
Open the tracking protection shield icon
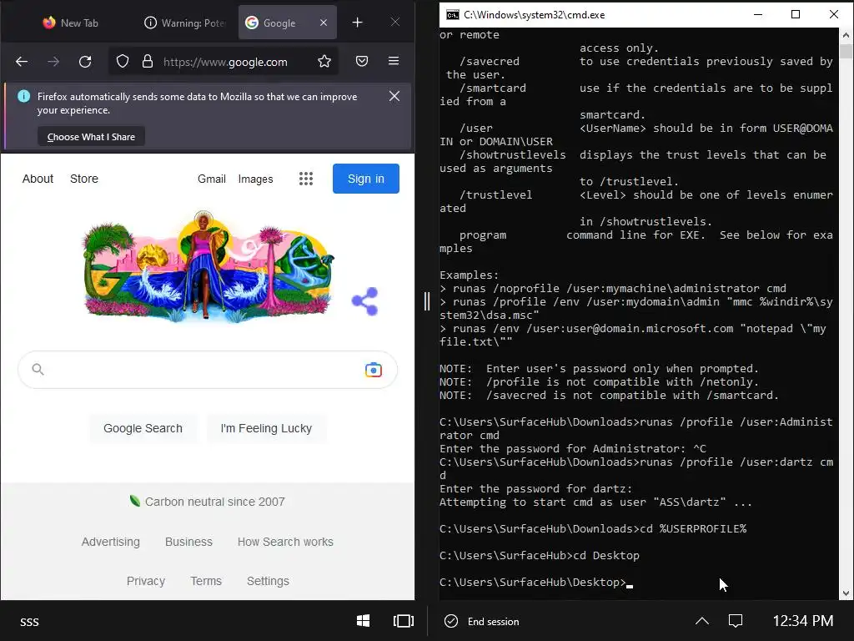(123, 61)
